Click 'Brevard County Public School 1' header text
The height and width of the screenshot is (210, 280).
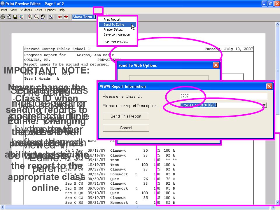57,49
